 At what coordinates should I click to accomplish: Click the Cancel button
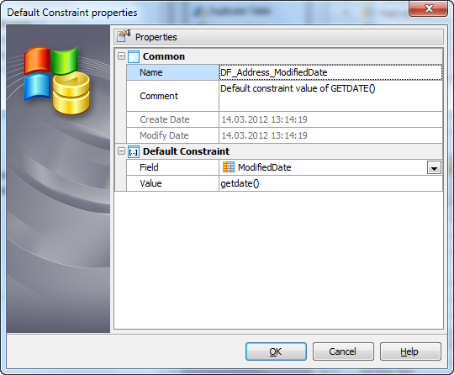pos(343,351)
